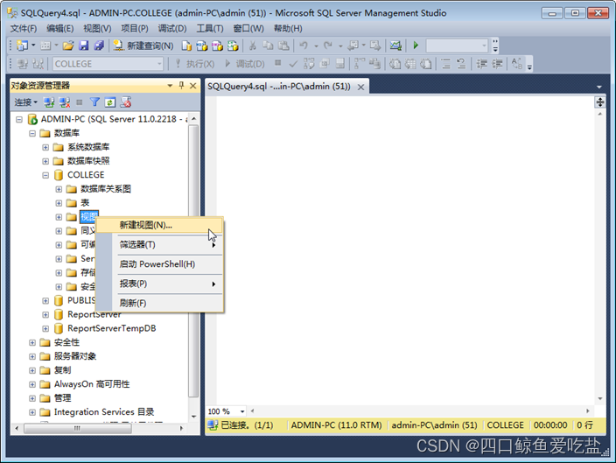Click the Activity Monitor toolbar icon
Image resolution: width=616 pixels, height=463 pixels.
(x=395, y=46)
